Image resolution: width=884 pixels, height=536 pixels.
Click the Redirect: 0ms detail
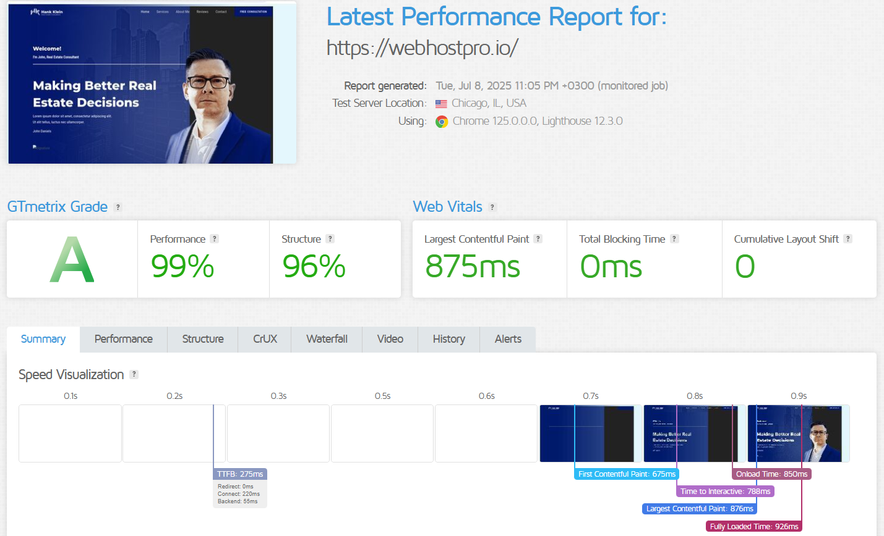236,487
